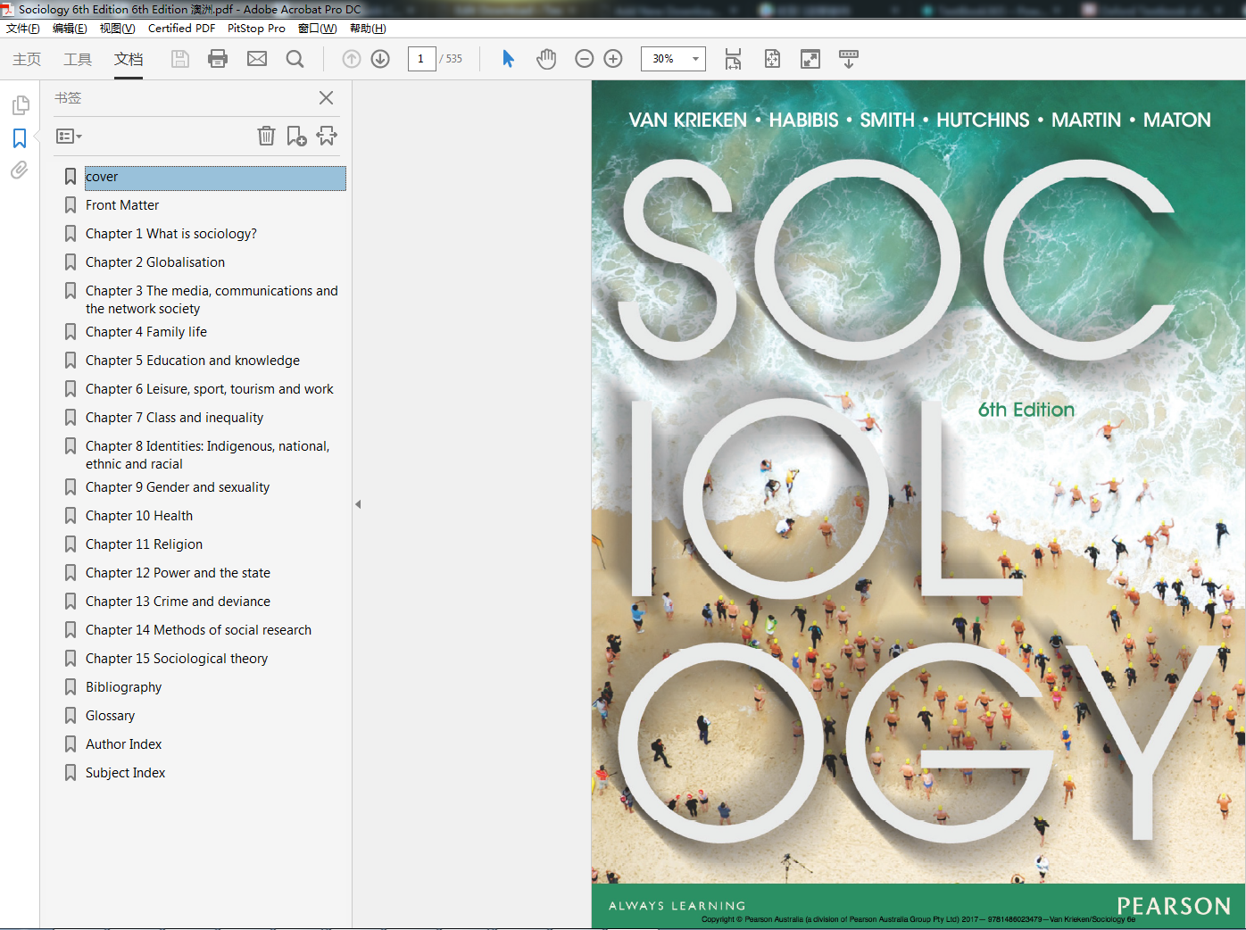1246x930 pixels.
Task: Enter full screen mode icon
Action: pyautogui.click(x=810, y=59)
